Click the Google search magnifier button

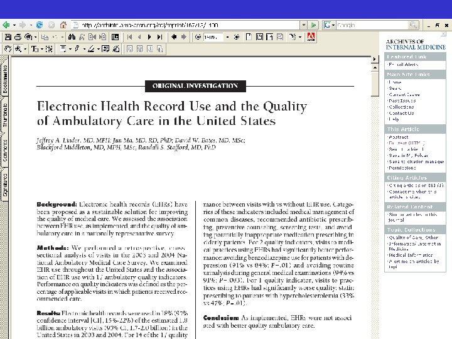pos(413,25)
